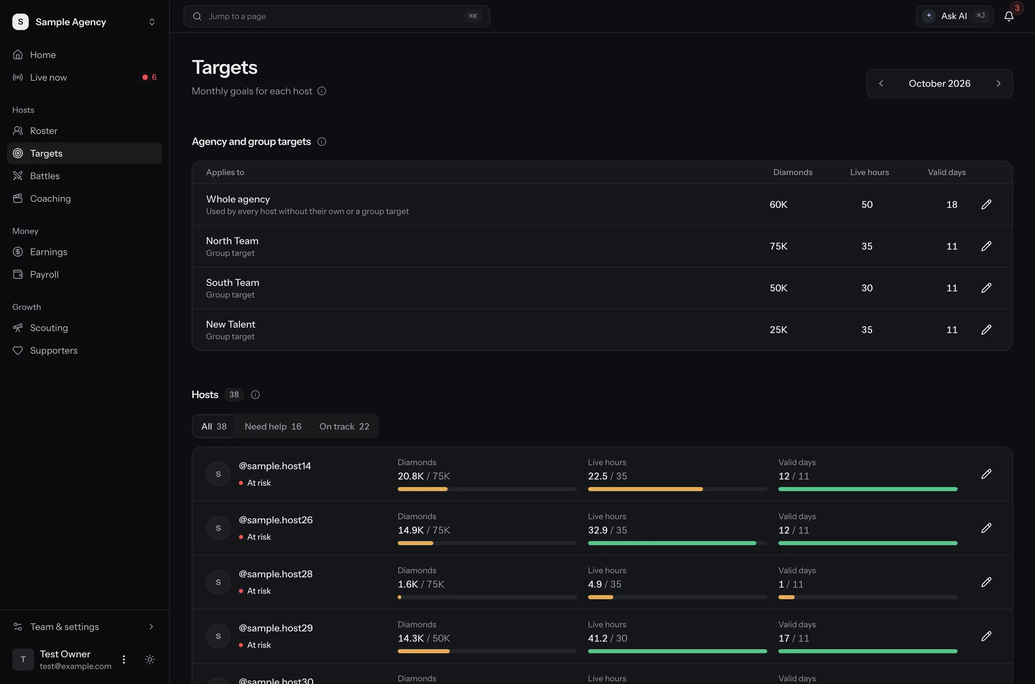This screenshot has width=1035, height=684.
Task: Focus the Jump to a page search
Action: pos(336,16)
